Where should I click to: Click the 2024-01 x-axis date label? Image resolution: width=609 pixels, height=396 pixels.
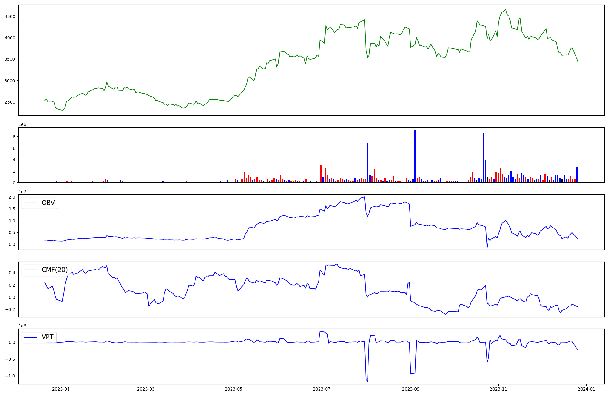586,389
